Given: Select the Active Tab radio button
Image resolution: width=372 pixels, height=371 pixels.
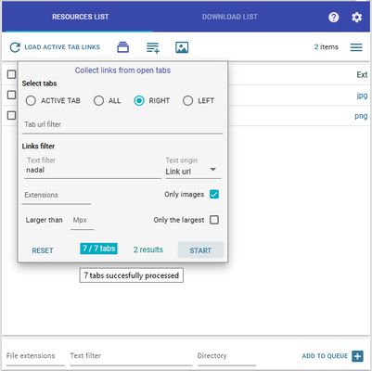Looking at the screenshot, I should [31, 101].
